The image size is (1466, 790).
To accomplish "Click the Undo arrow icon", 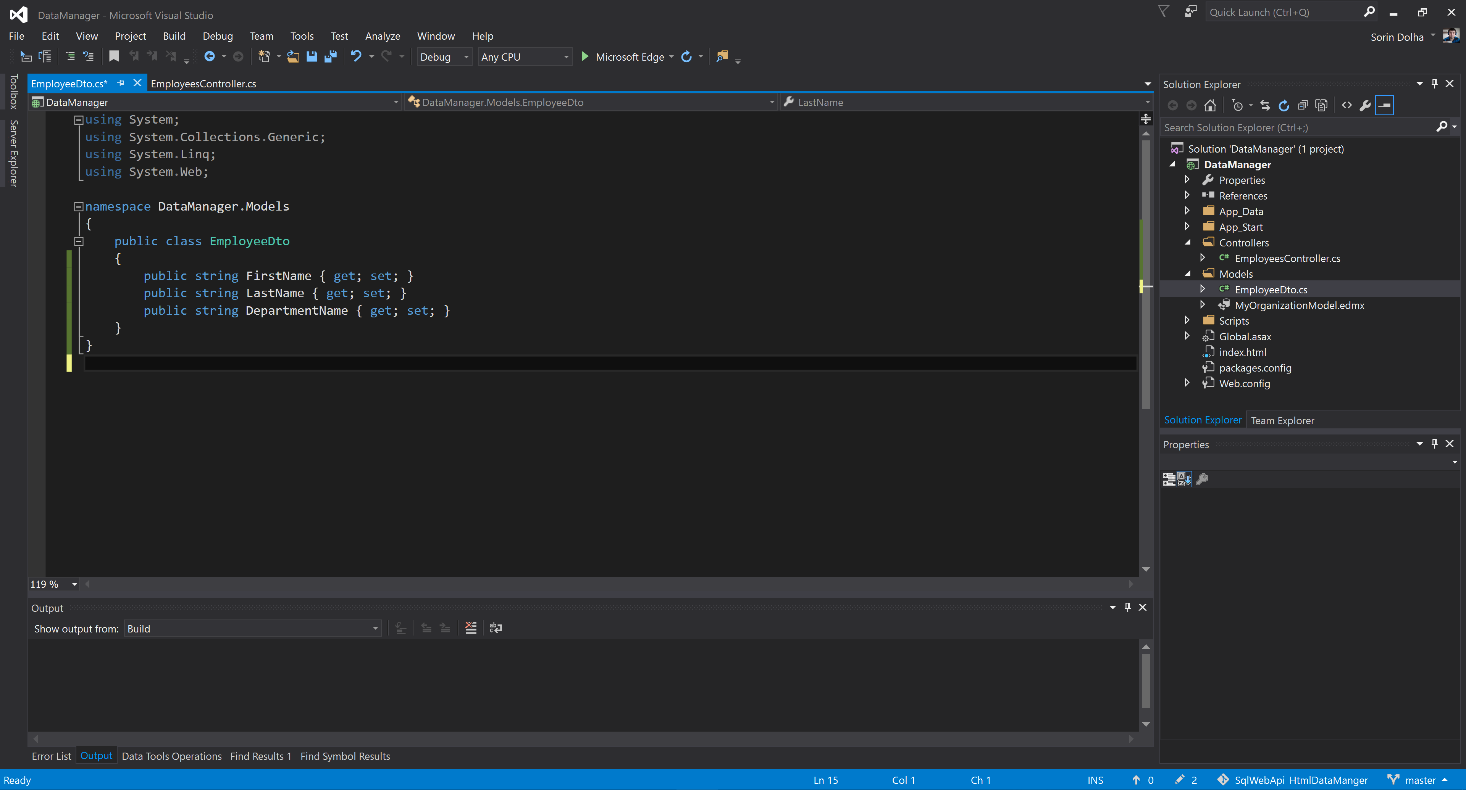I will [356, 56].
